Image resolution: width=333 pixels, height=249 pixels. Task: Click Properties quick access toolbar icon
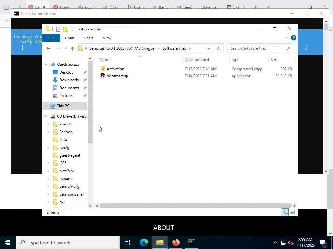pyautogui.click(x=58, y=29)
